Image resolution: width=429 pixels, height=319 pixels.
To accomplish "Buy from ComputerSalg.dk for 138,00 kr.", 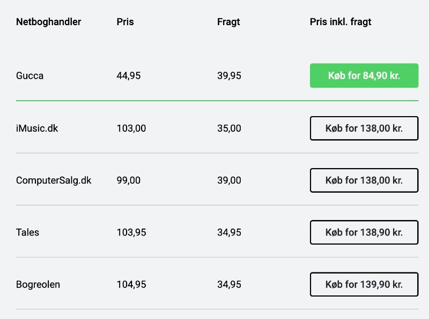I will click(364, 180).
